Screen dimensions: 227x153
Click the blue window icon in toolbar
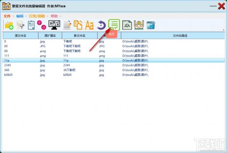pyautogui.click(x=151, y=25)
